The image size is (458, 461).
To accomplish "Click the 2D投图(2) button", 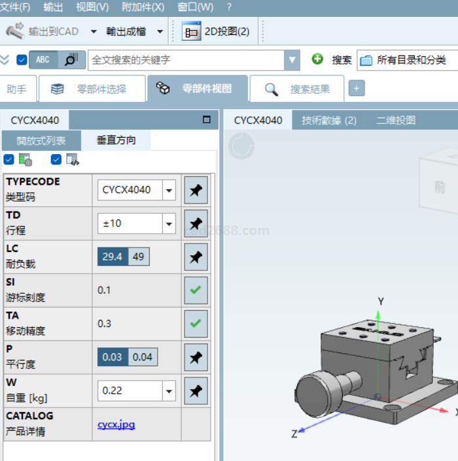I will click(217, 31).
